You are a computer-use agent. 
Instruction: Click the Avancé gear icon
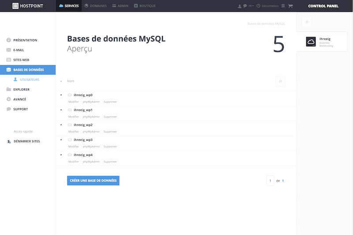(x=8, y=99)
